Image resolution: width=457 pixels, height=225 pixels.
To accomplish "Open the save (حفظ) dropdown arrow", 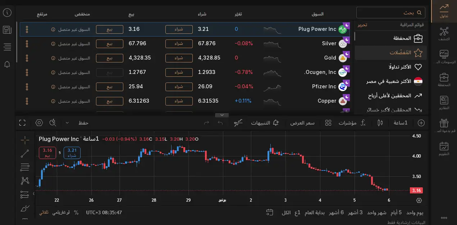I will [x=67, y=123].
